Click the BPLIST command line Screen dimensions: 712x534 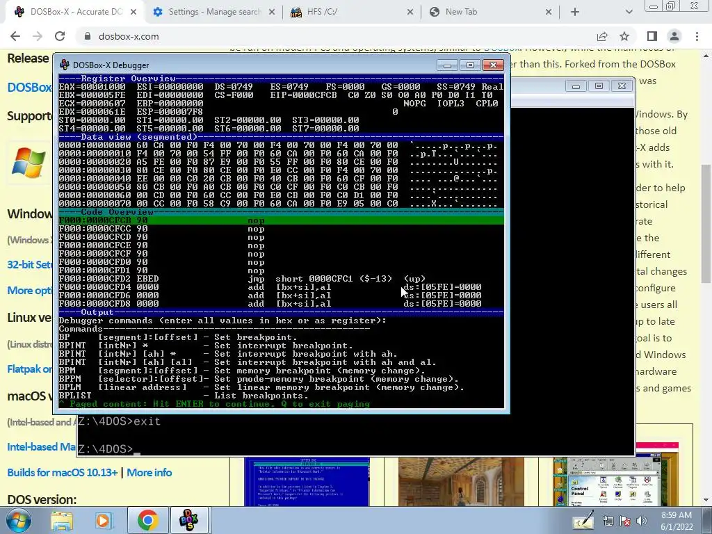click(184, 396)
